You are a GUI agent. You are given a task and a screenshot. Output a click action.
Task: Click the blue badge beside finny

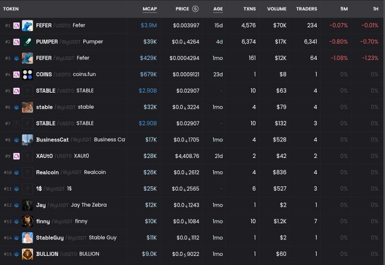[x=16, y=221]
